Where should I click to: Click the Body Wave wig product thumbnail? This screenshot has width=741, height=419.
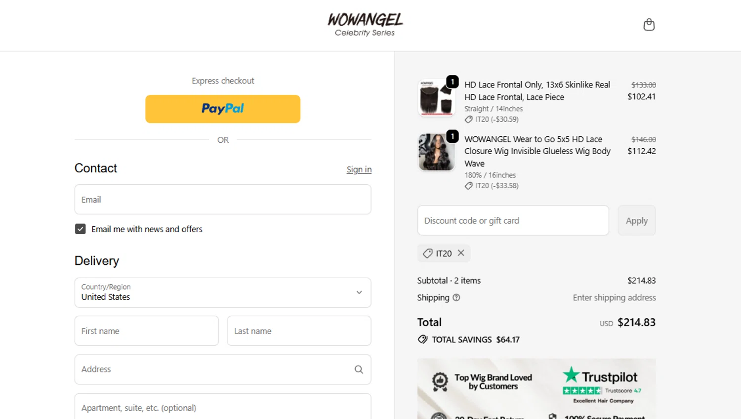[x=436, y=152]
